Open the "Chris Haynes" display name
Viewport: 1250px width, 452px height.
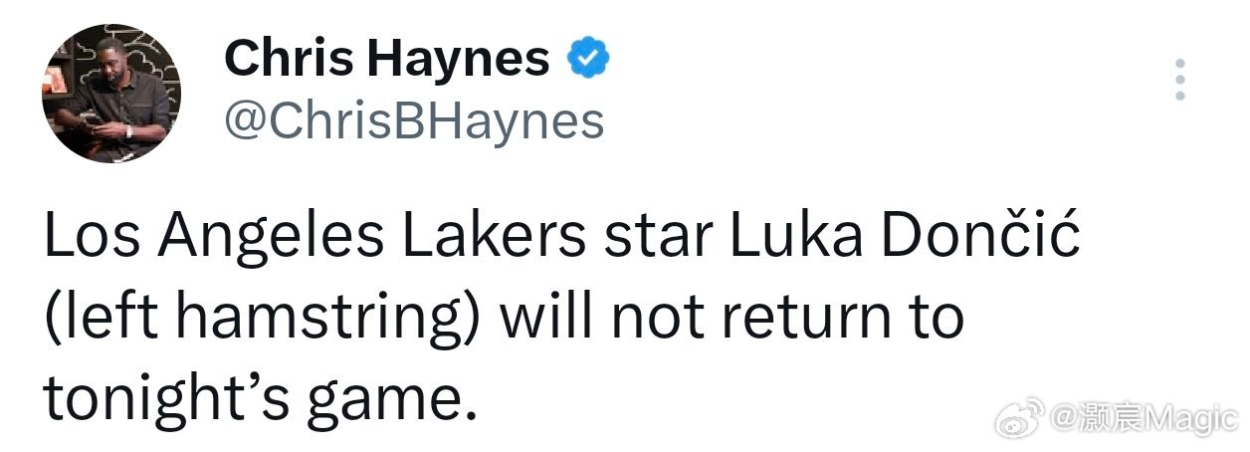(x=387, y=60)
